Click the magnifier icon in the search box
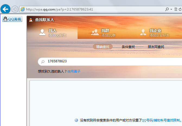 43,62
